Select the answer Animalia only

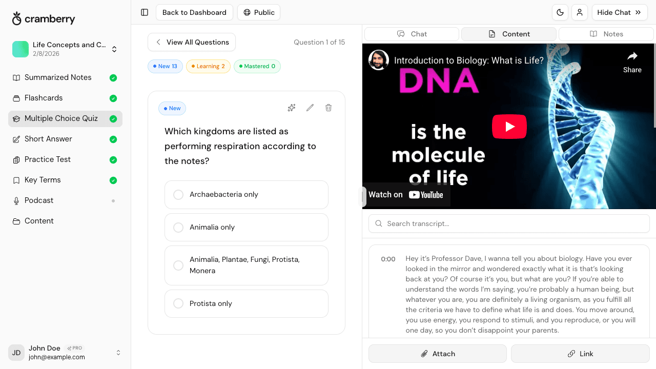tap(246, 227)
